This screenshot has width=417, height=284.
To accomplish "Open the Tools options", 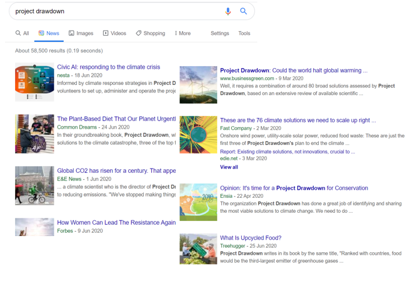I will [x=244, y=33].
